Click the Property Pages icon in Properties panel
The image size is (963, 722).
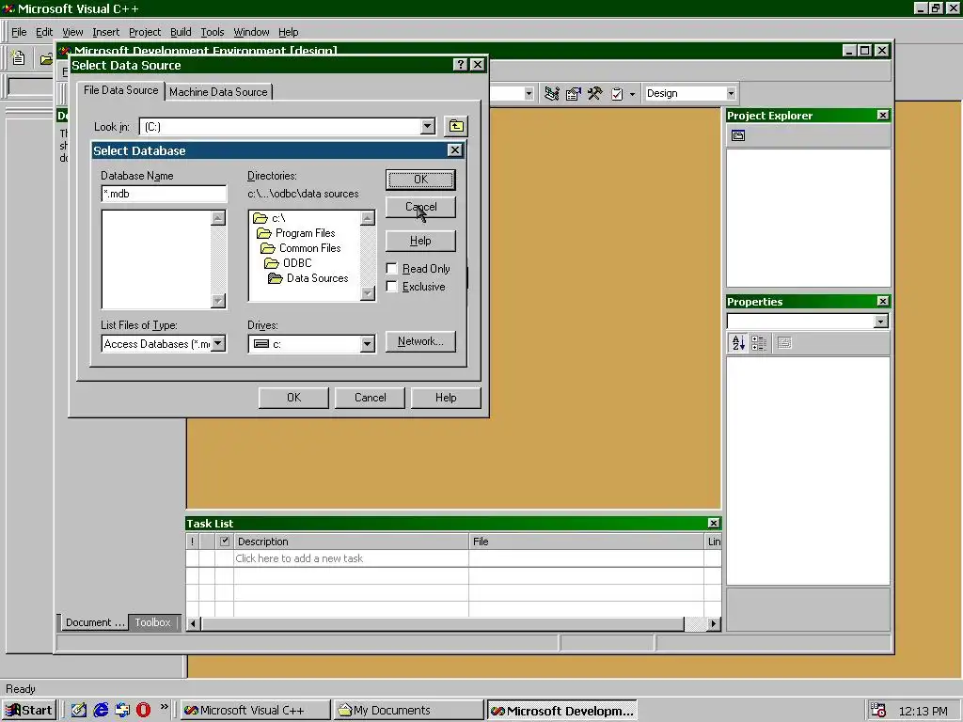tap(784, 342)
